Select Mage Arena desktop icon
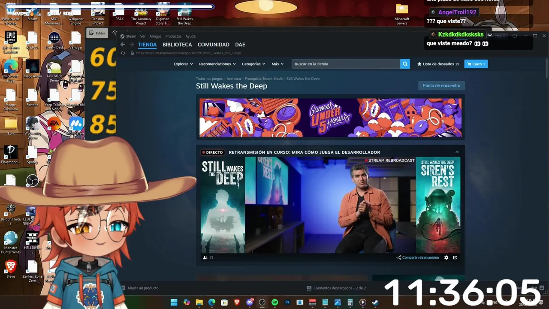 tap(33, 70)
